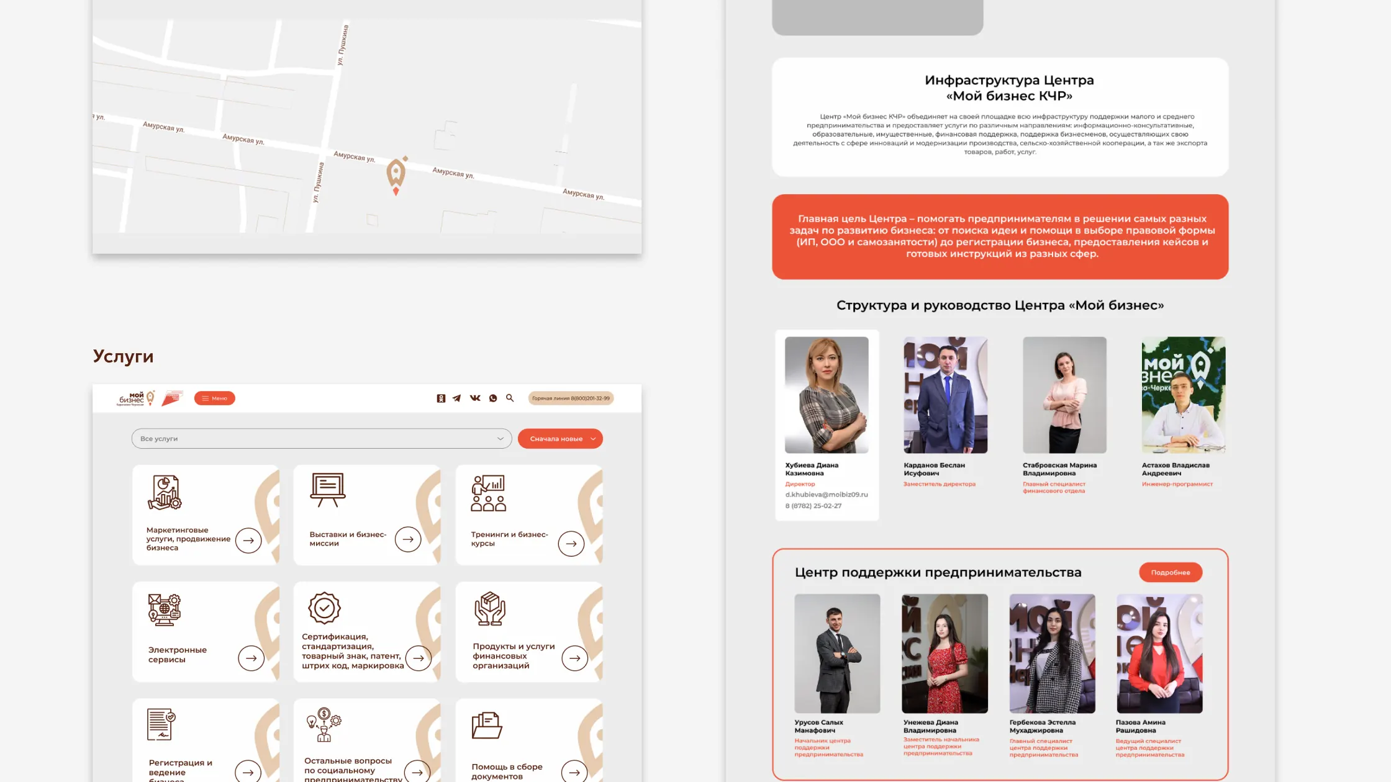Image resolution: width=1391 pixels, height=782 pixels.
Task: Select photo of Карданов Беслан Исуфович
Action: (945, 395)
